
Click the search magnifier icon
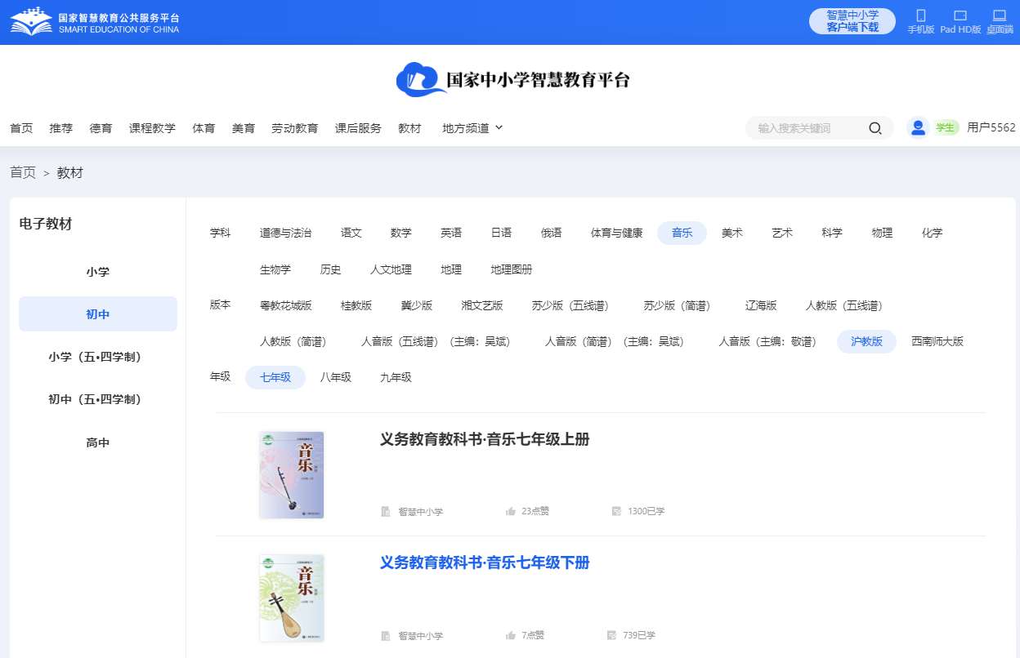coord(875,128)
